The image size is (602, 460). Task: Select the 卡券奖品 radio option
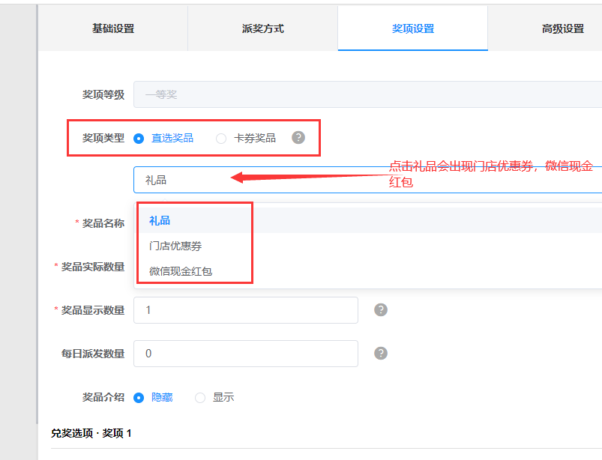point(221,138)
